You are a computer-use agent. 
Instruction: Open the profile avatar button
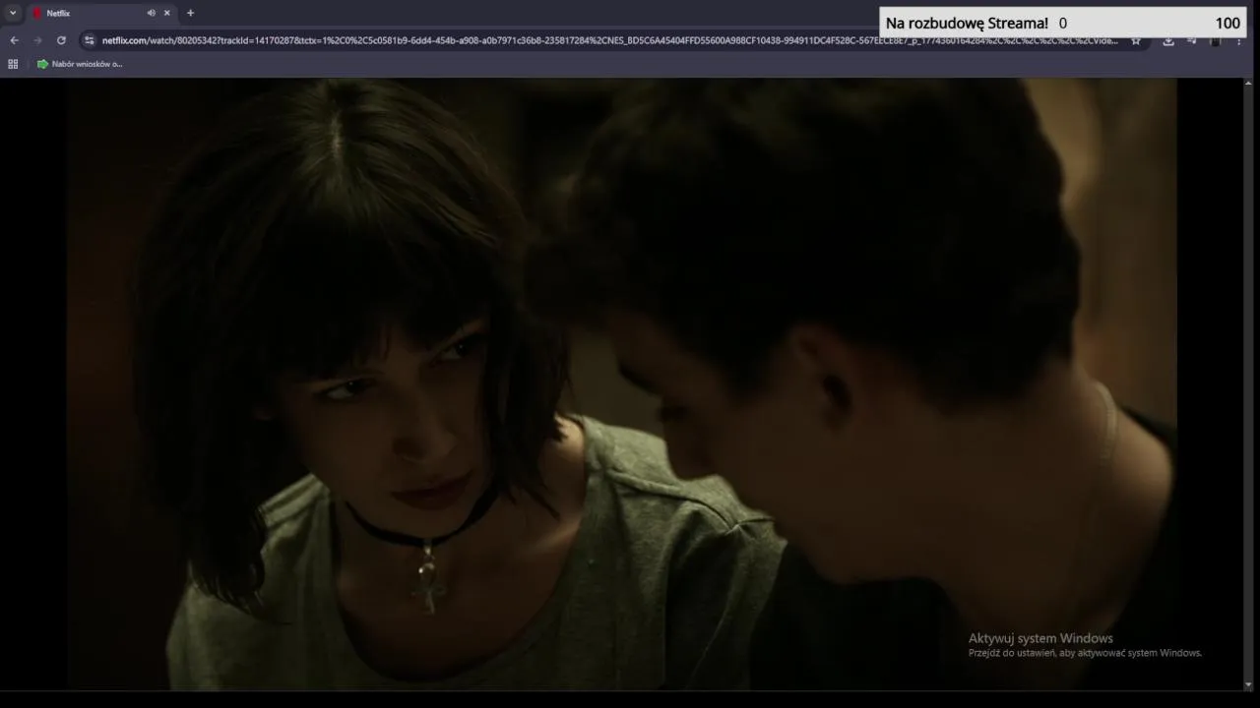tap(1215, 40)
